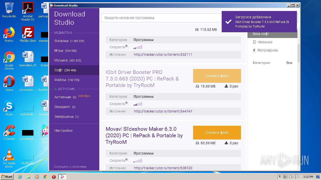Click the 3:22 PM taskbar clock

point(308,177)
